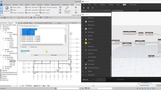The image size is (161, 90).
Task: Click the Save icon in Dynamo toolbar
Action: pos(93,8)
